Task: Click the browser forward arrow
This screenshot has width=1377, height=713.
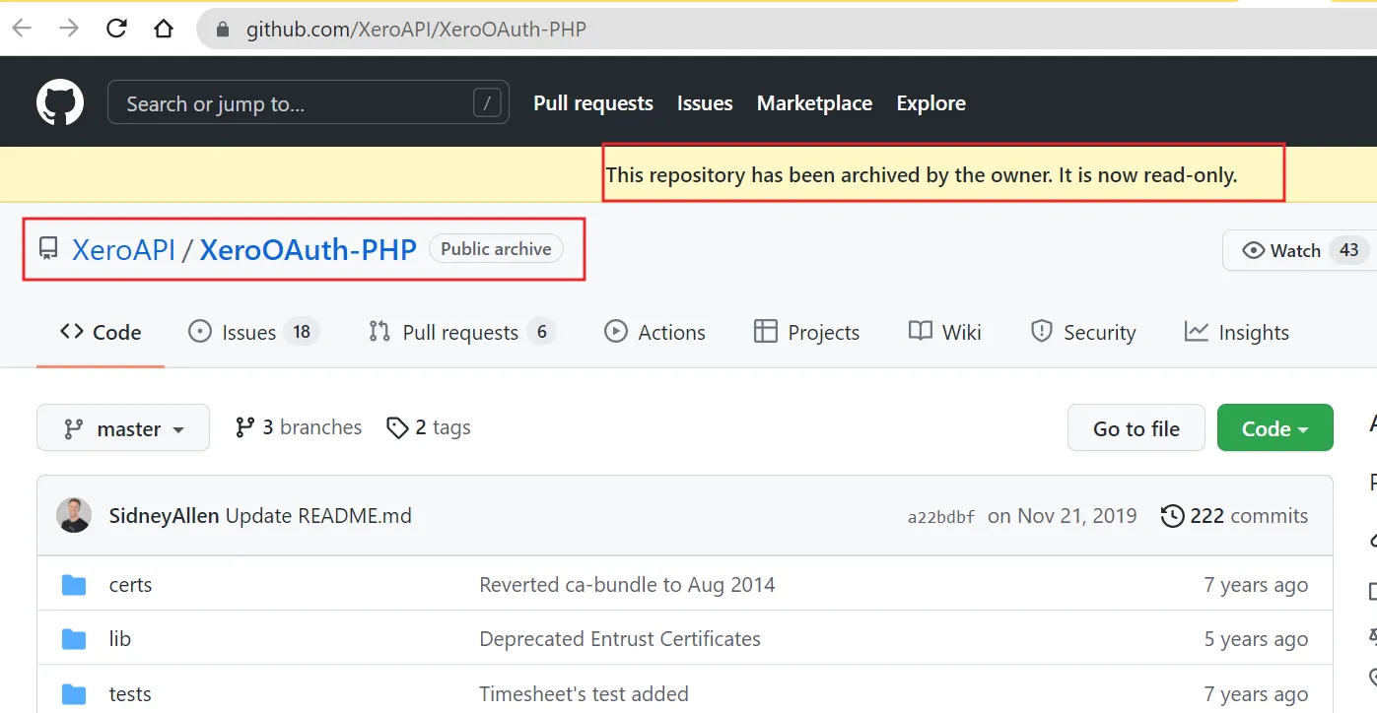Action: point(69,29)
